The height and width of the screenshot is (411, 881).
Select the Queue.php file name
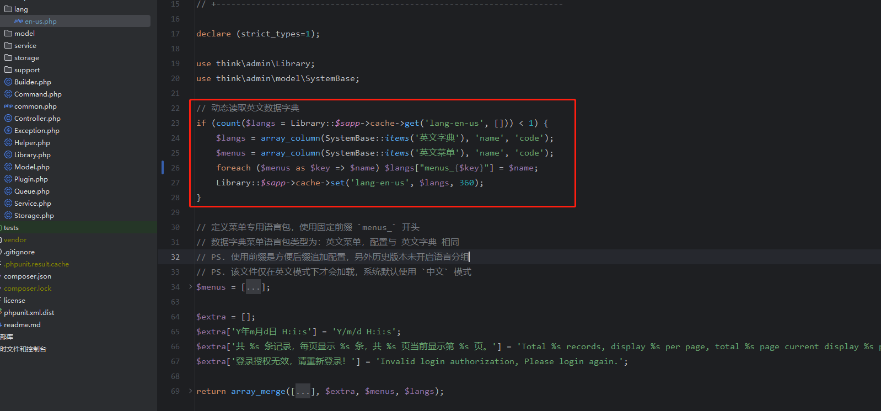point(32,191)
